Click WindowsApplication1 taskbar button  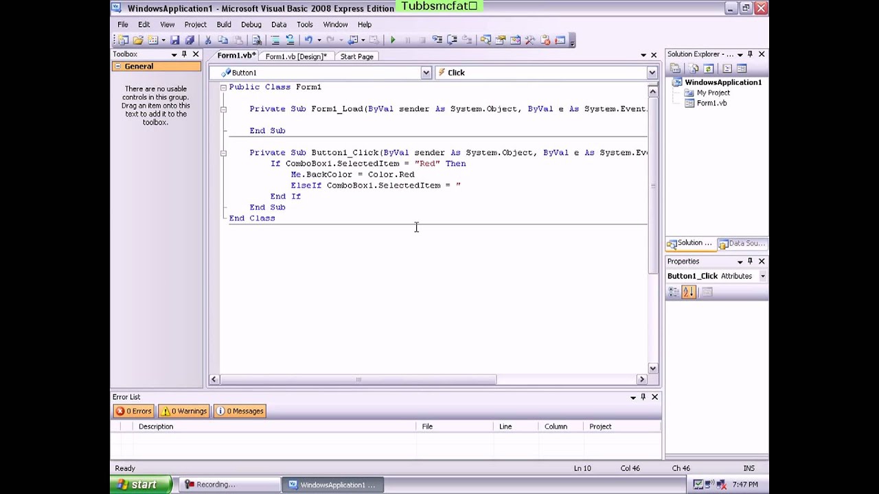pos(332,484)
